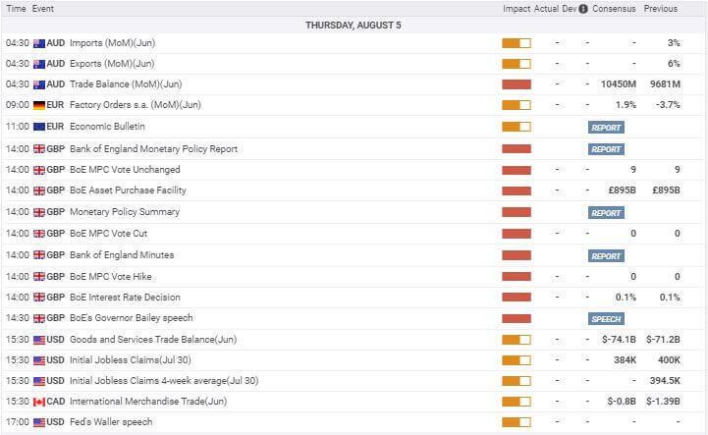The image size is (708, 435).
Task: Click the red impact bar for BoE MPC Vote Hike
Action: click(516, 277)
